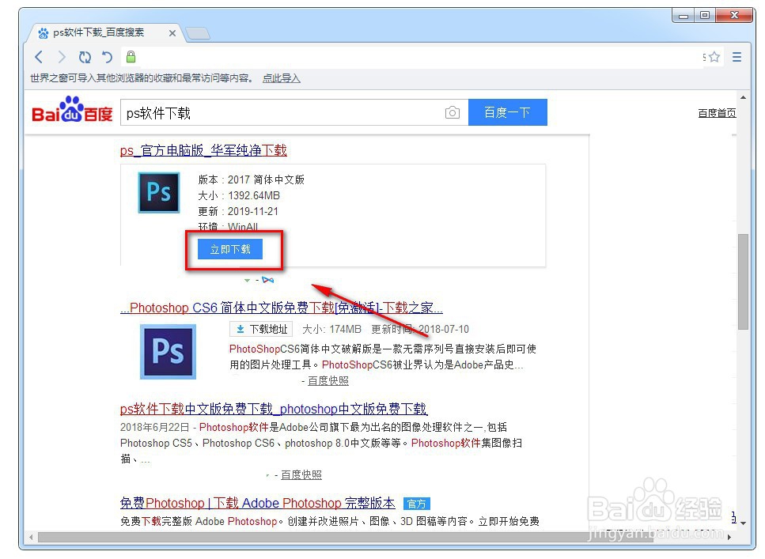
Task: Maximize the browser window
Action: [x=705, y=16]
